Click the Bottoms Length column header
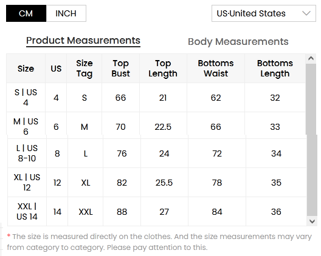The height and width of the screenshot is (256, 321). 275,69
